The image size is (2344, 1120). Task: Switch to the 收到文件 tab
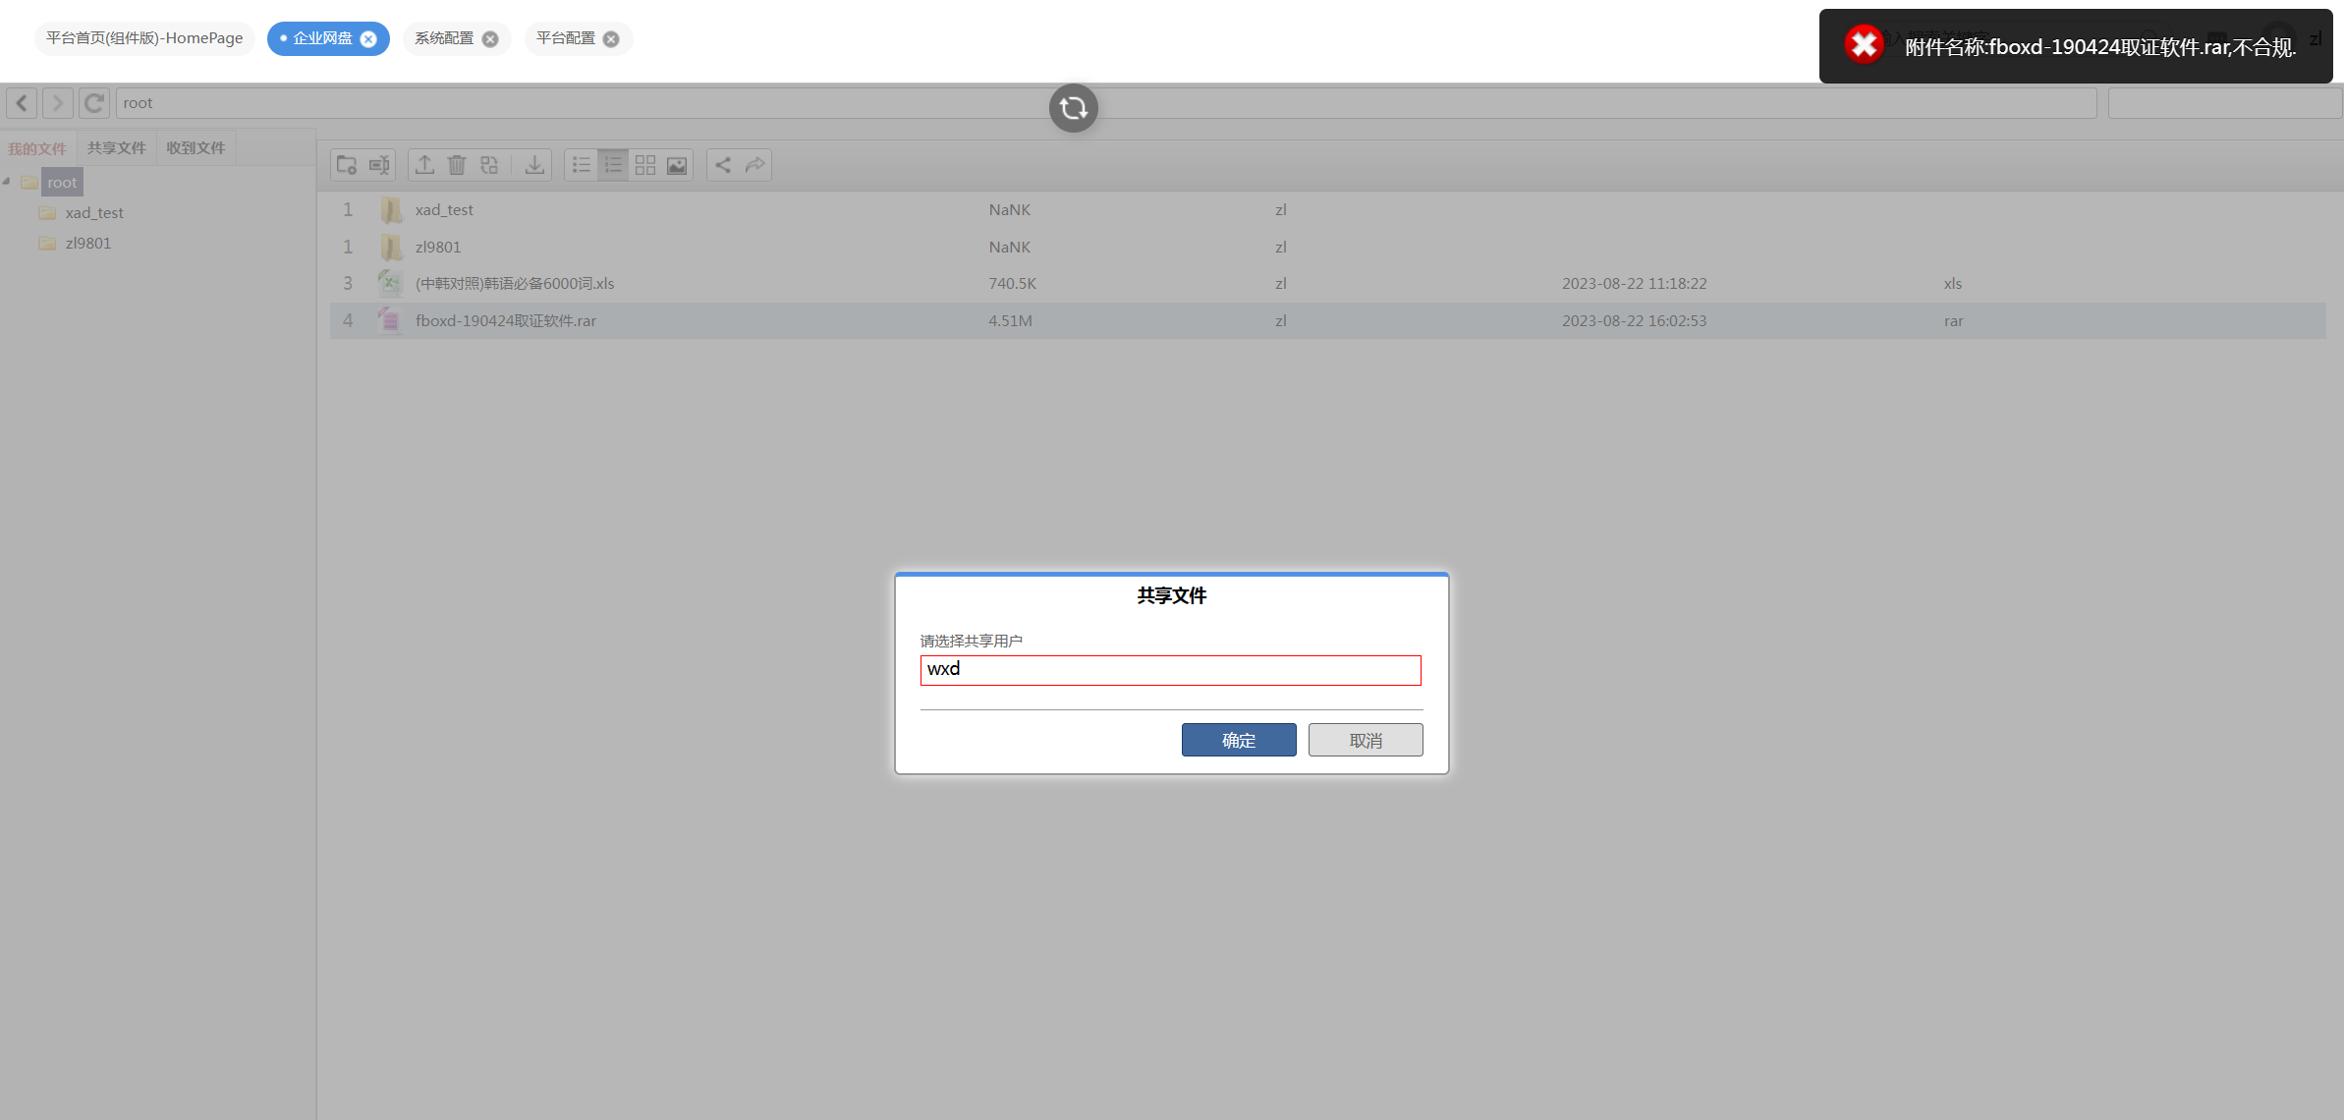pos(195,148)
